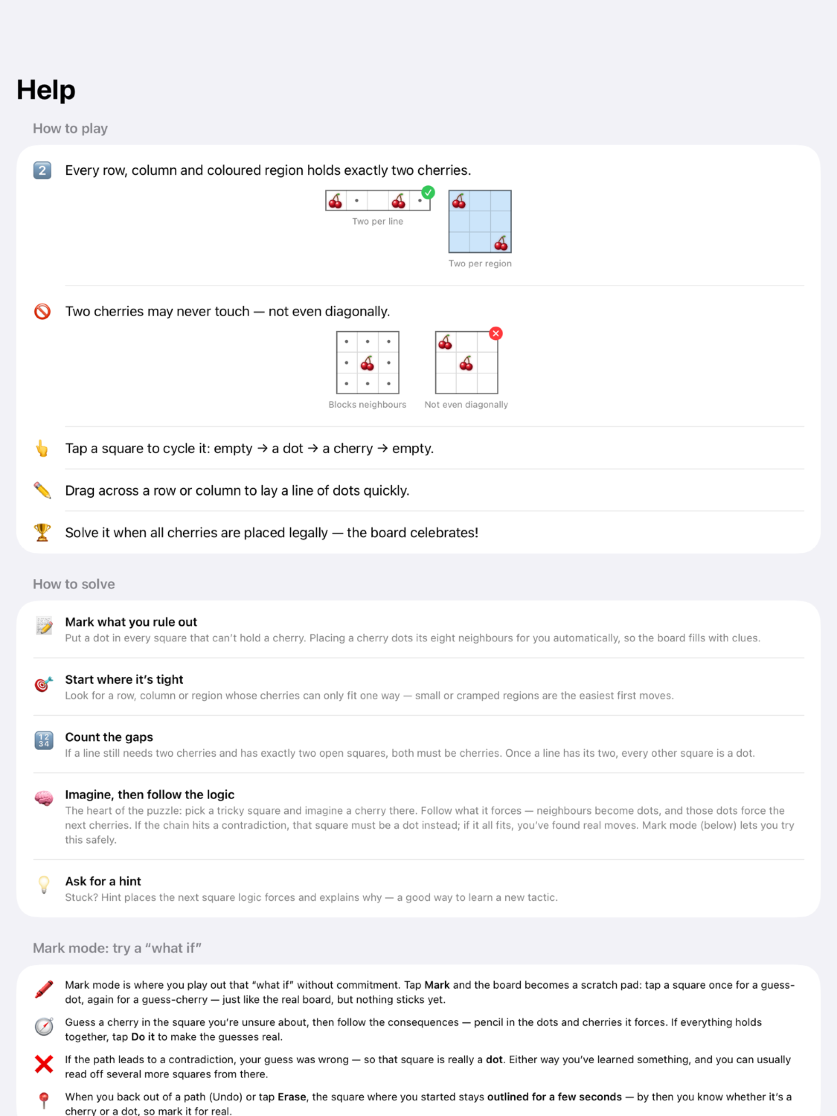Image resolution: width=837 pixels, height=1116 pixels.
Task: Open the Two per region example image
Action: [480, 221]
